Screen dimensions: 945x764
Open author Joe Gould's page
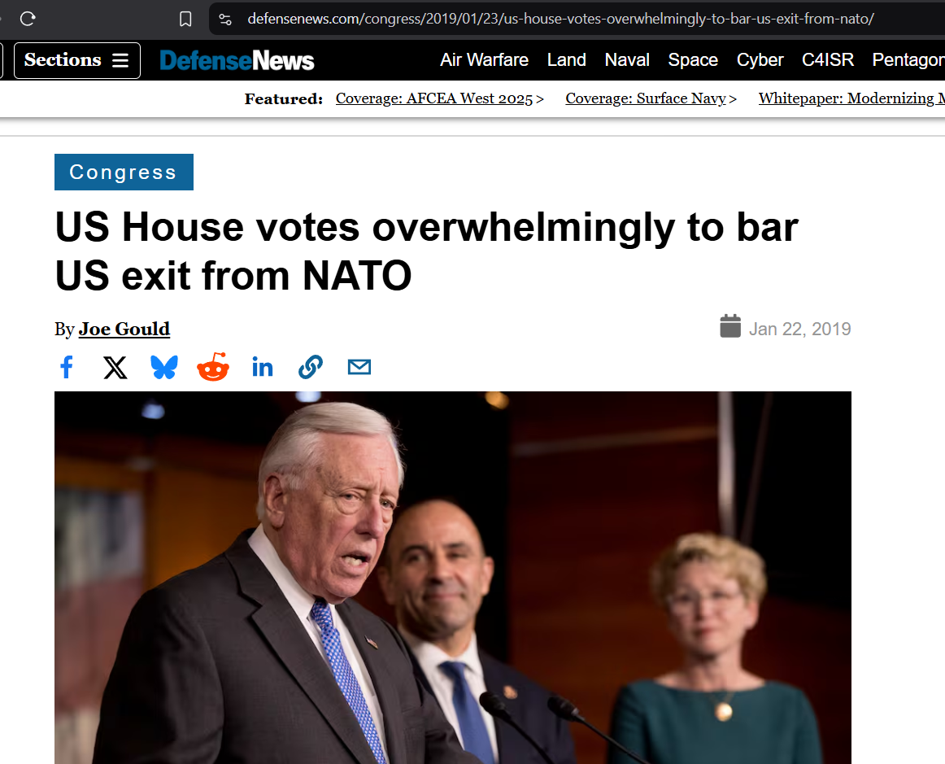pos(124,329)
